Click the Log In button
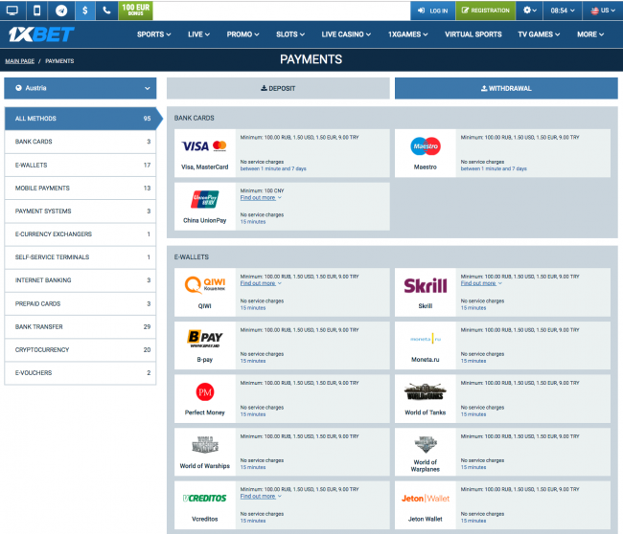The height and width of the screenshot is (534, 623). pyautogui.click(x=433, y=11)
